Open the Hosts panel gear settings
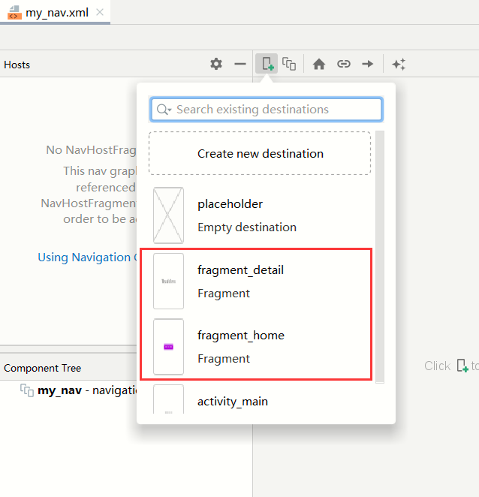Viewport: 479px width, 497px height. [x=216, y=65]
